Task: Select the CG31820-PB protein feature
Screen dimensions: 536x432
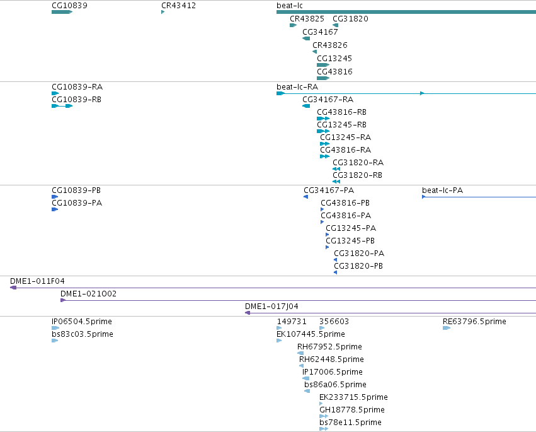Action: coord(335,272)
